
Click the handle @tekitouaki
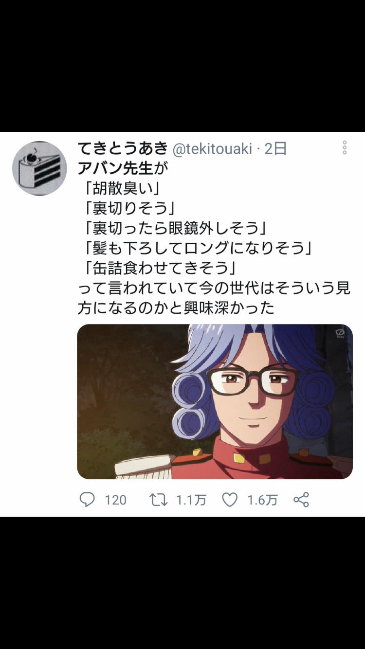[212, 148]
